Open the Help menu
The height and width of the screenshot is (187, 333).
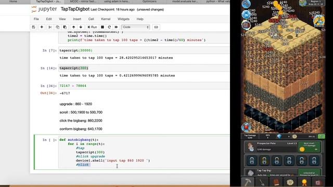click(140, 19)
